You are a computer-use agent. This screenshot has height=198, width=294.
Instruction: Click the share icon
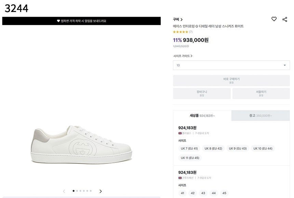[285, 19]
